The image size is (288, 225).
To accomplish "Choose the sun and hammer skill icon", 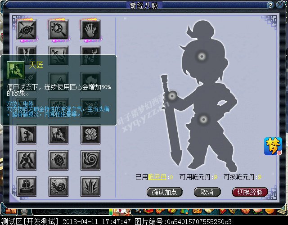I will click(x=58, y=134).
